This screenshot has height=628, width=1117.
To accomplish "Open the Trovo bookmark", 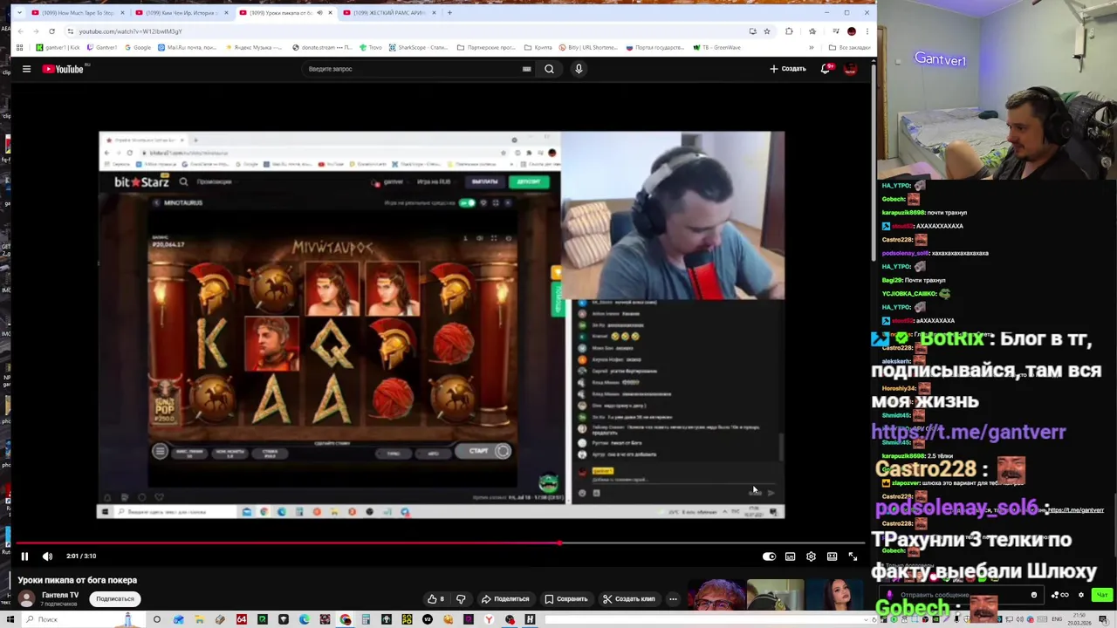I will [371, 47].
